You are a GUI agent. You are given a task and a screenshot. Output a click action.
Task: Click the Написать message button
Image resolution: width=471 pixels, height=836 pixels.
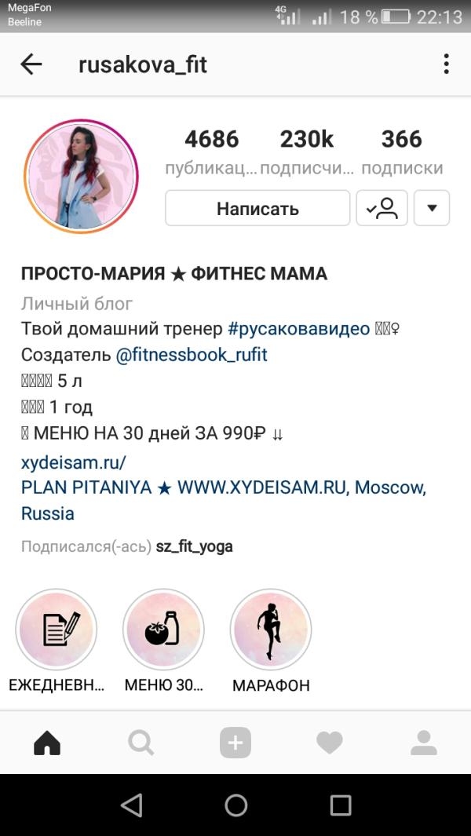click(257, 208)
